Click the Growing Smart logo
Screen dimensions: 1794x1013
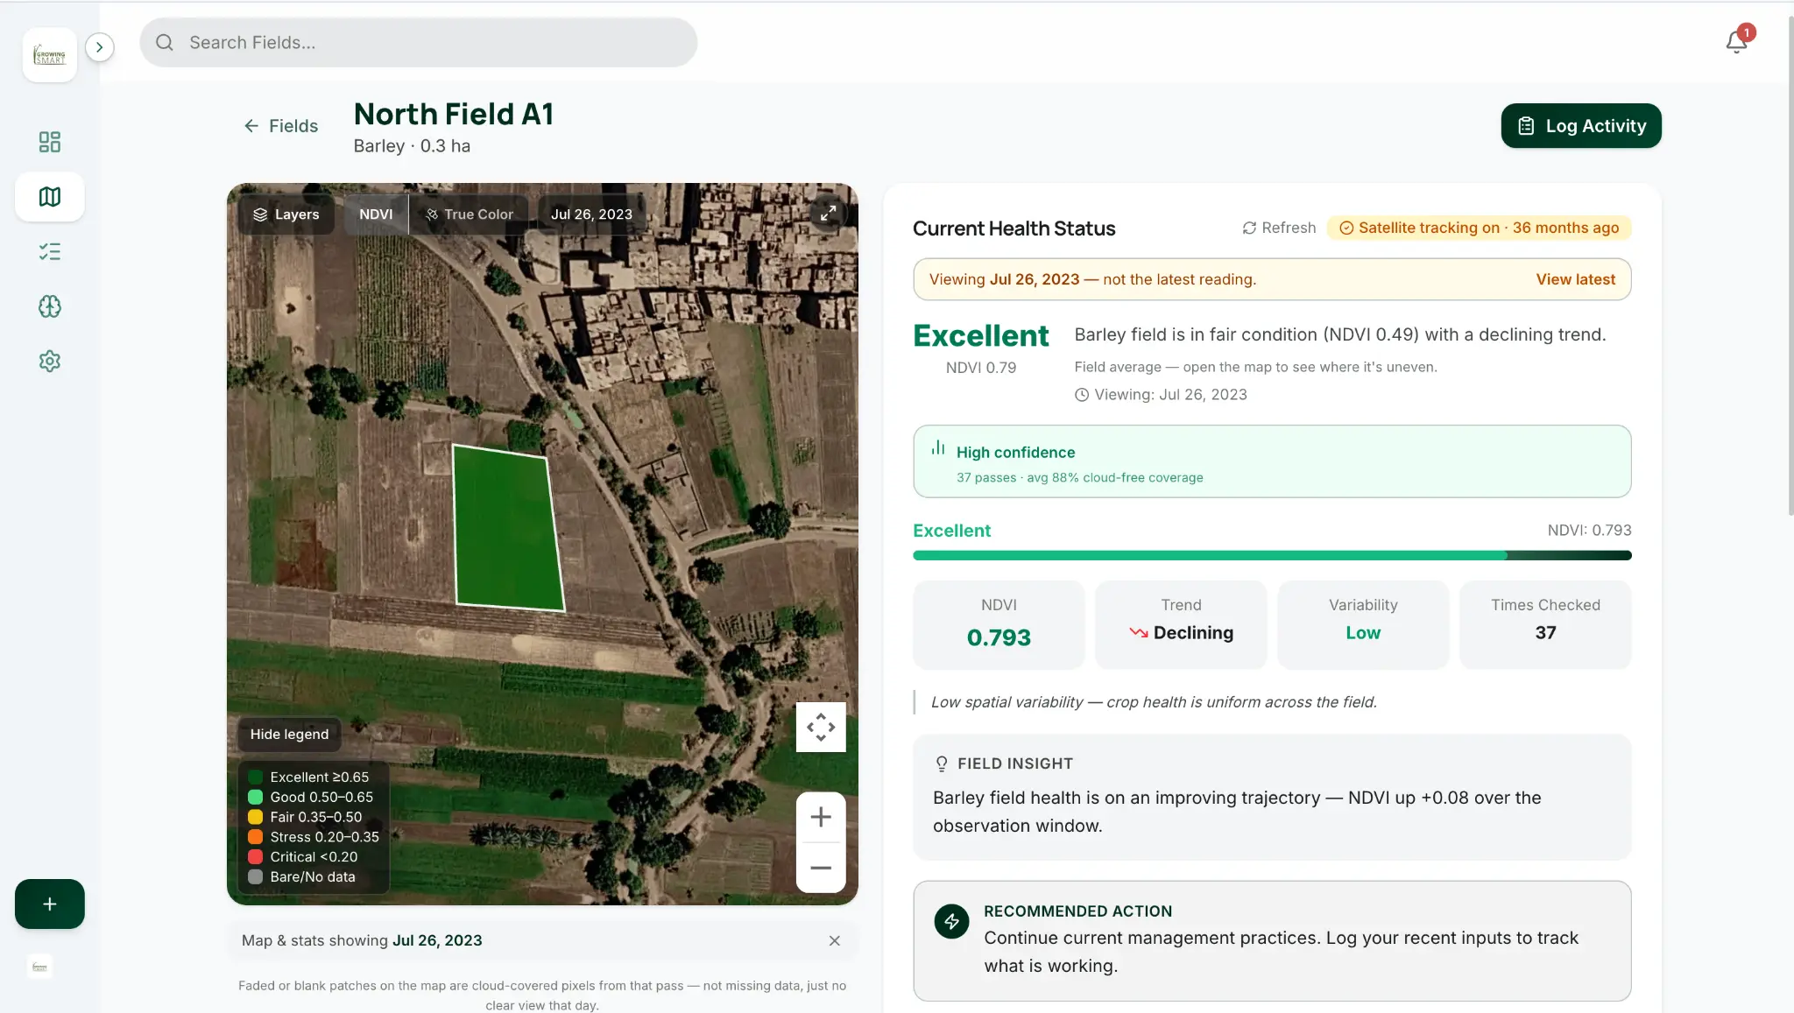point(50,55)
